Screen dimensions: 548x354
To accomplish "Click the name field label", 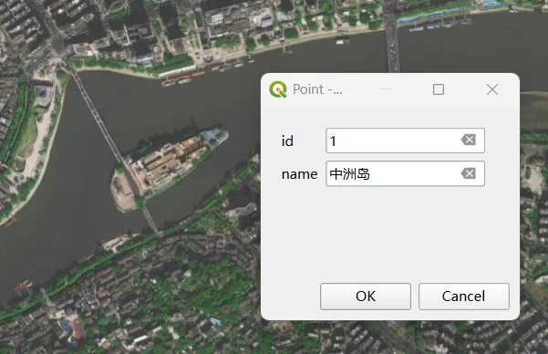I will [x=299, y=174].
